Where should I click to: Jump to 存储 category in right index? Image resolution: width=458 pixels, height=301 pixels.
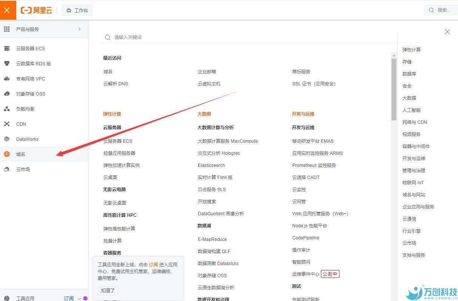407,62
